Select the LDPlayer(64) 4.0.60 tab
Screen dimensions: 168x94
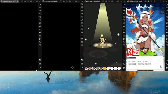click(9, 1)
